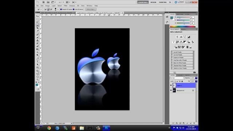The height and width of the screenshot is (131, 233).
Task: Open the layer blend mode dropdown
Action: [177, 78]
